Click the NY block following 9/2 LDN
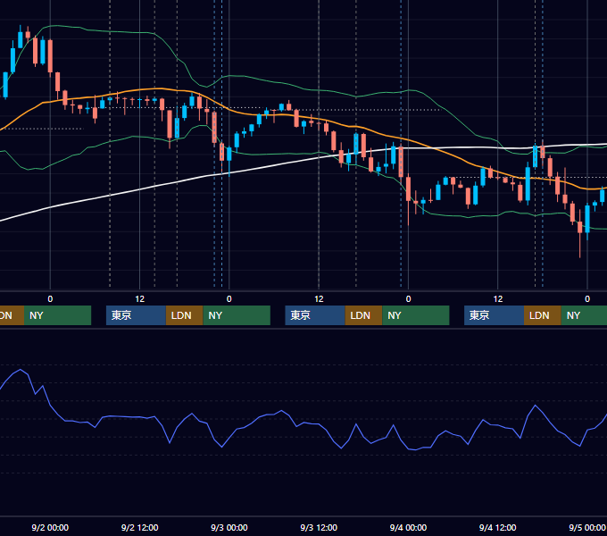 tap(237, 315)
